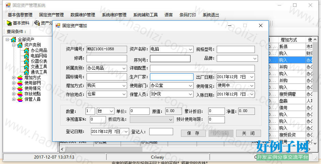Click the 增加方式 apple icon in tree

click(20, 77)
